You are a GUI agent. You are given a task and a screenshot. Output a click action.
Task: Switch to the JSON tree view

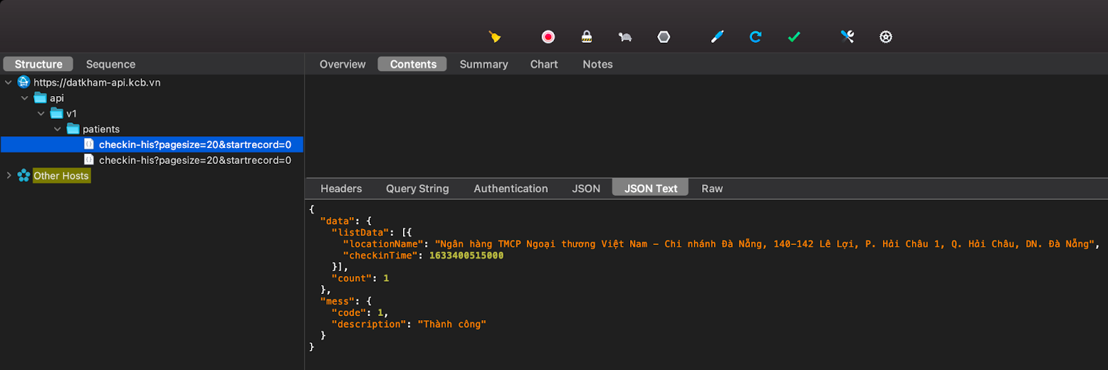[586, 188]
